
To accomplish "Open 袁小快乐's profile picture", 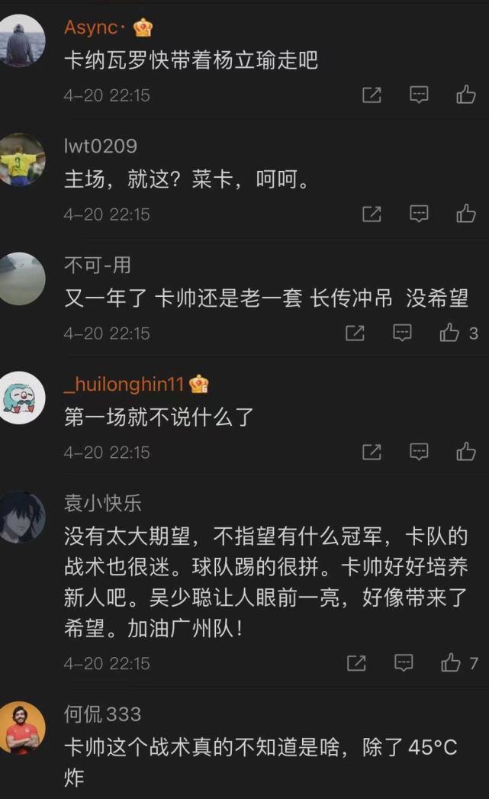I will [21, 517].
